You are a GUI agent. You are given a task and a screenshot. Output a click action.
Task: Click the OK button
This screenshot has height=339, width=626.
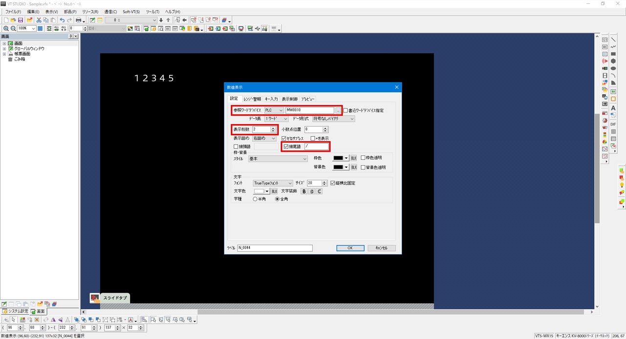pyautogui.click(x=350, y=248)
